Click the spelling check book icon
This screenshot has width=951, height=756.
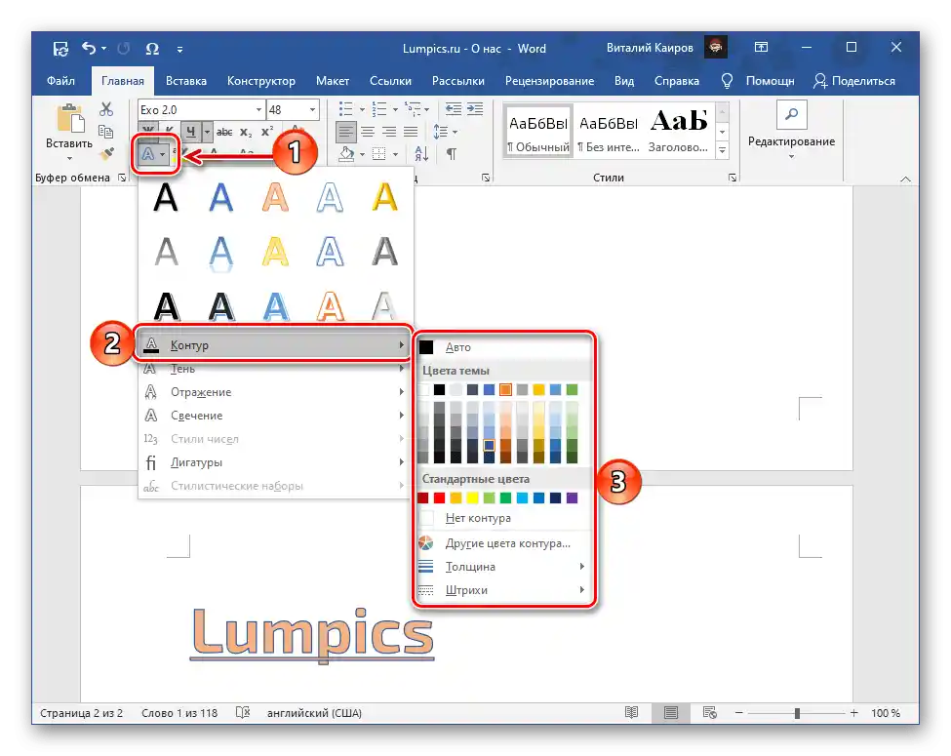[x=243, y=712]
